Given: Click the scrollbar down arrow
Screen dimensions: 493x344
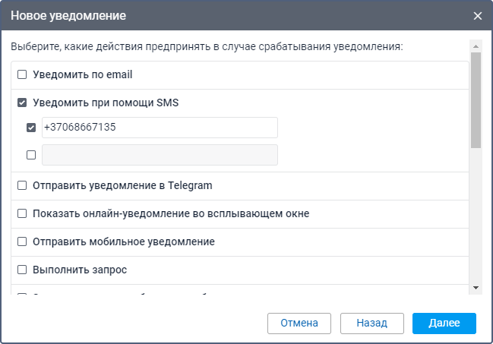Looking at the screenshot, I should 476,288.
